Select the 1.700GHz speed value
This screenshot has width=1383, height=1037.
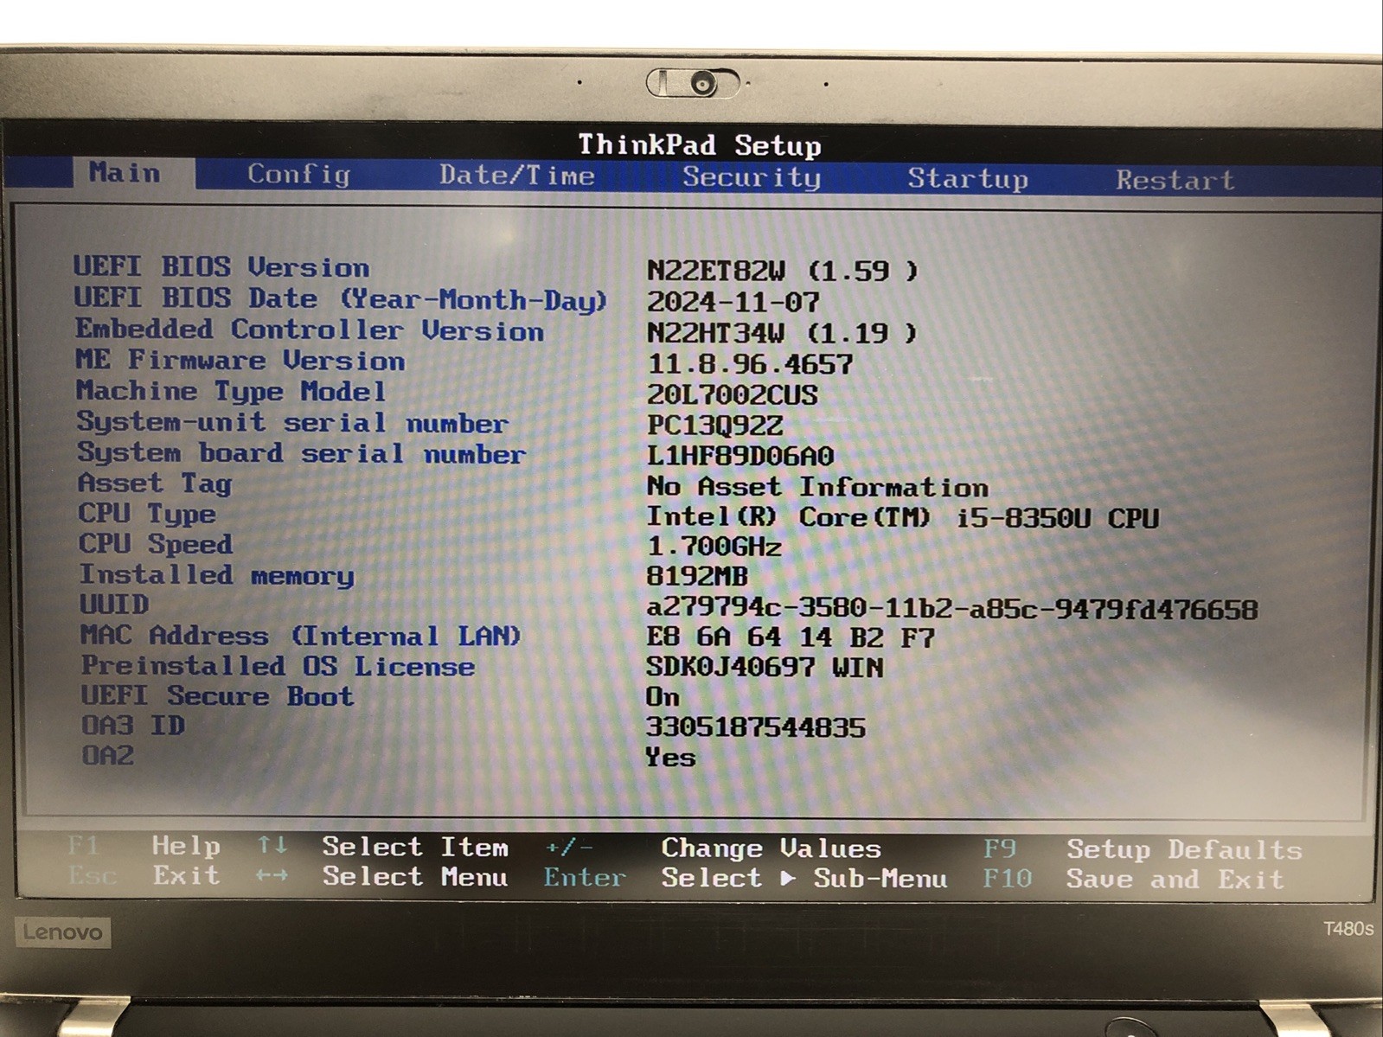click(714, 547)
